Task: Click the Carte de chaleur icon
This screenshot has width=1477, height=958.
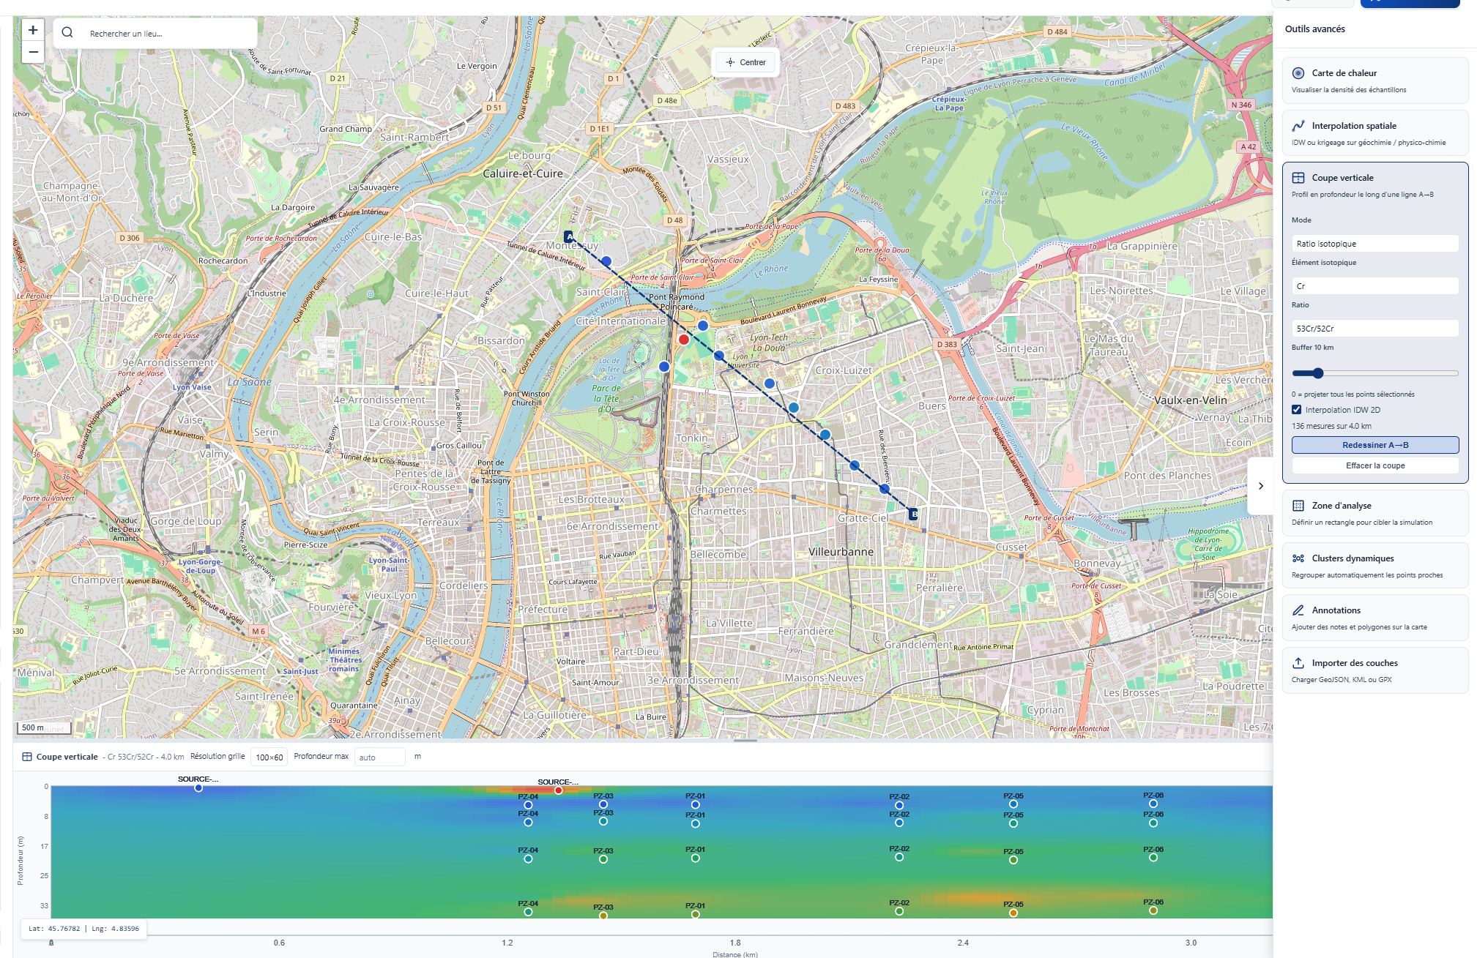Action: pyautogui.click(x=1298, y=73)
